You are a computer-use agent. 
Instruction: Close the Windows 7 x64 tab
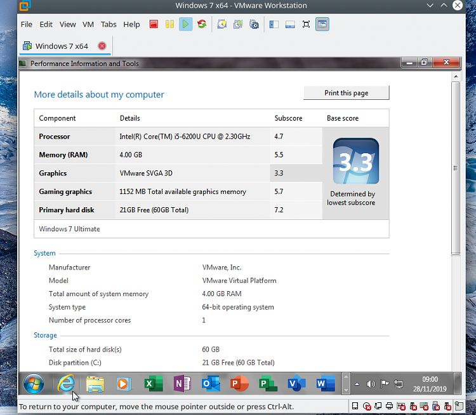102,46
